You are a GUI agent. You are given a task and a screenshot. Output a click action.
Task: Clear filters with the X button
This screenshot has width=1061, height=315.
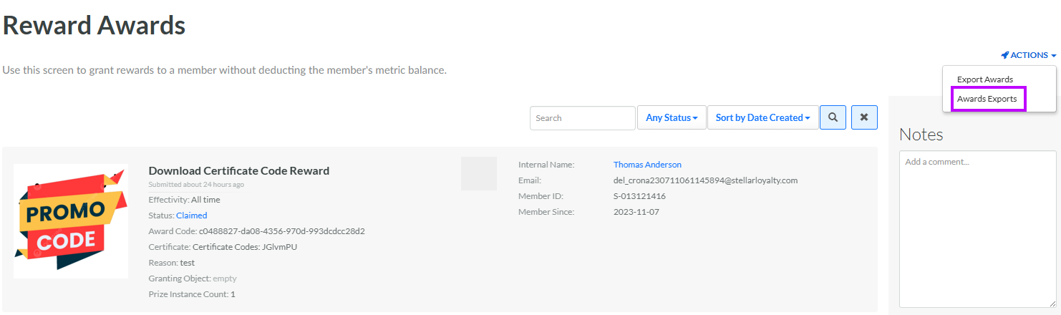(864, 117)
